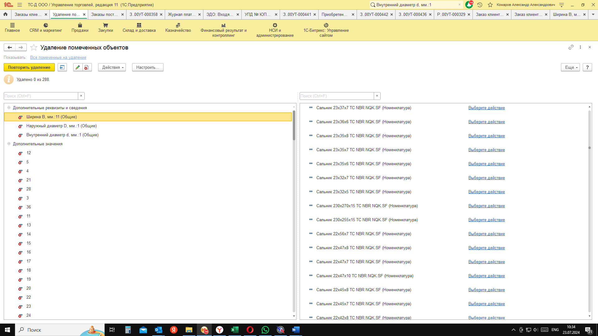The height and width of the screenshot is (336, 598).
Task: Open the history clock icon in title bar
Action: 480,5
